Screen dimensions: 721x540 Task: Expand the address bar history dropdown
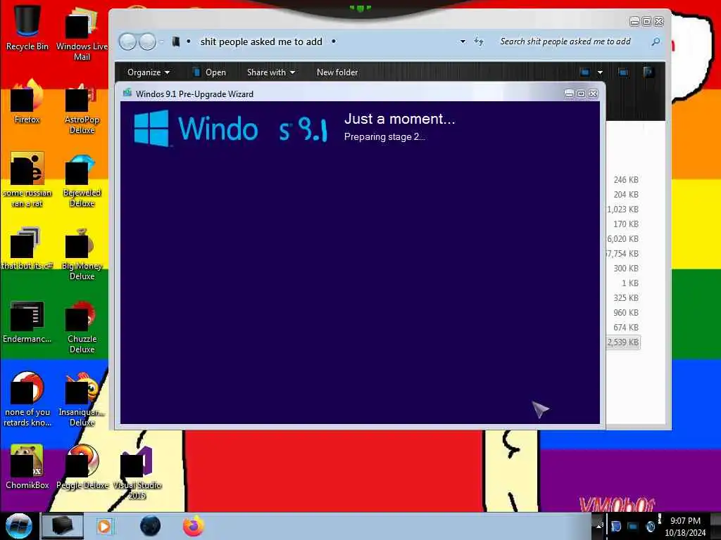[x=463, y=41]
